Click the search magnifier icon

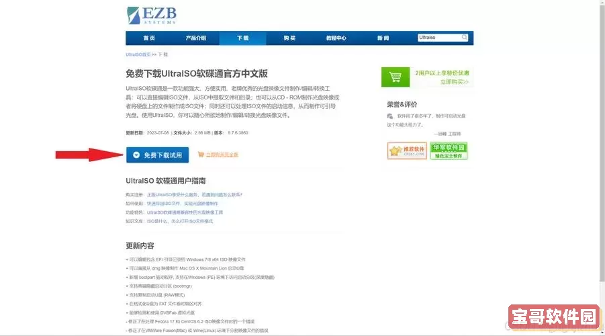[x=465, y=38]
